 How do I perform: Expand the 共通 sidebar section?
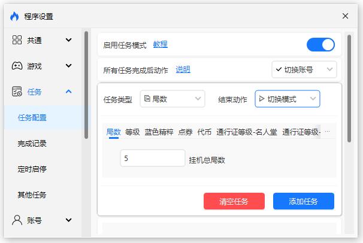[x=68, y=40]
